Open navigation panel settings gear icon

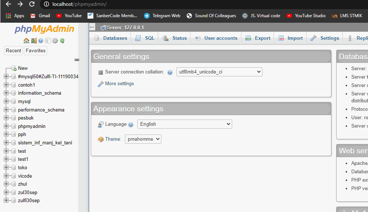[x=55, y=41]
